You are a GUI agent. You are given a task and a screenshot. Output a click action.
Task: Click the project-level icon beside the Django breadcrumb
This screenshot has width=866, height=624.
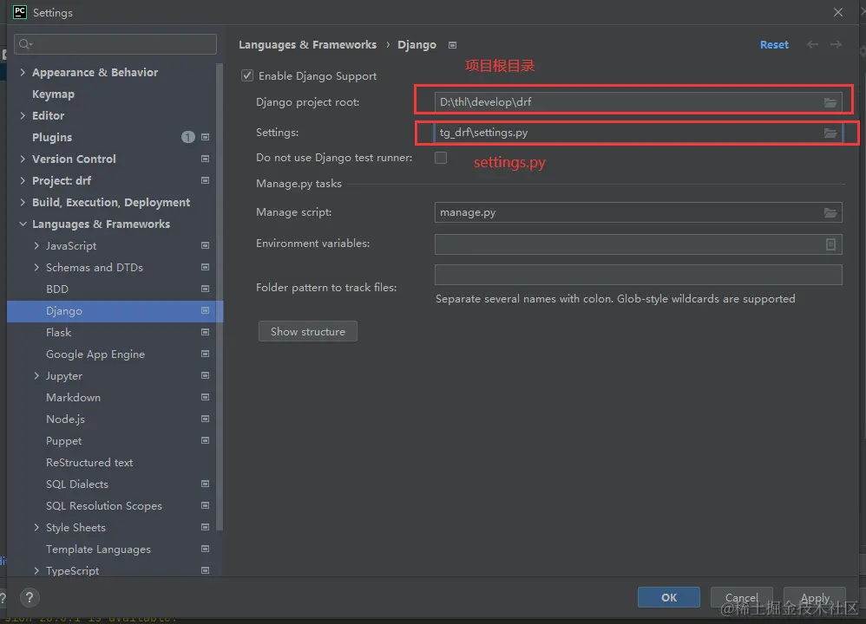coord(452,45)
